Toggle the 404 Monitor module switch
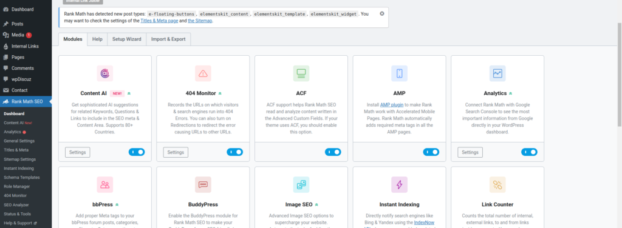Screen dimensions: 622x228 [235, 152]
